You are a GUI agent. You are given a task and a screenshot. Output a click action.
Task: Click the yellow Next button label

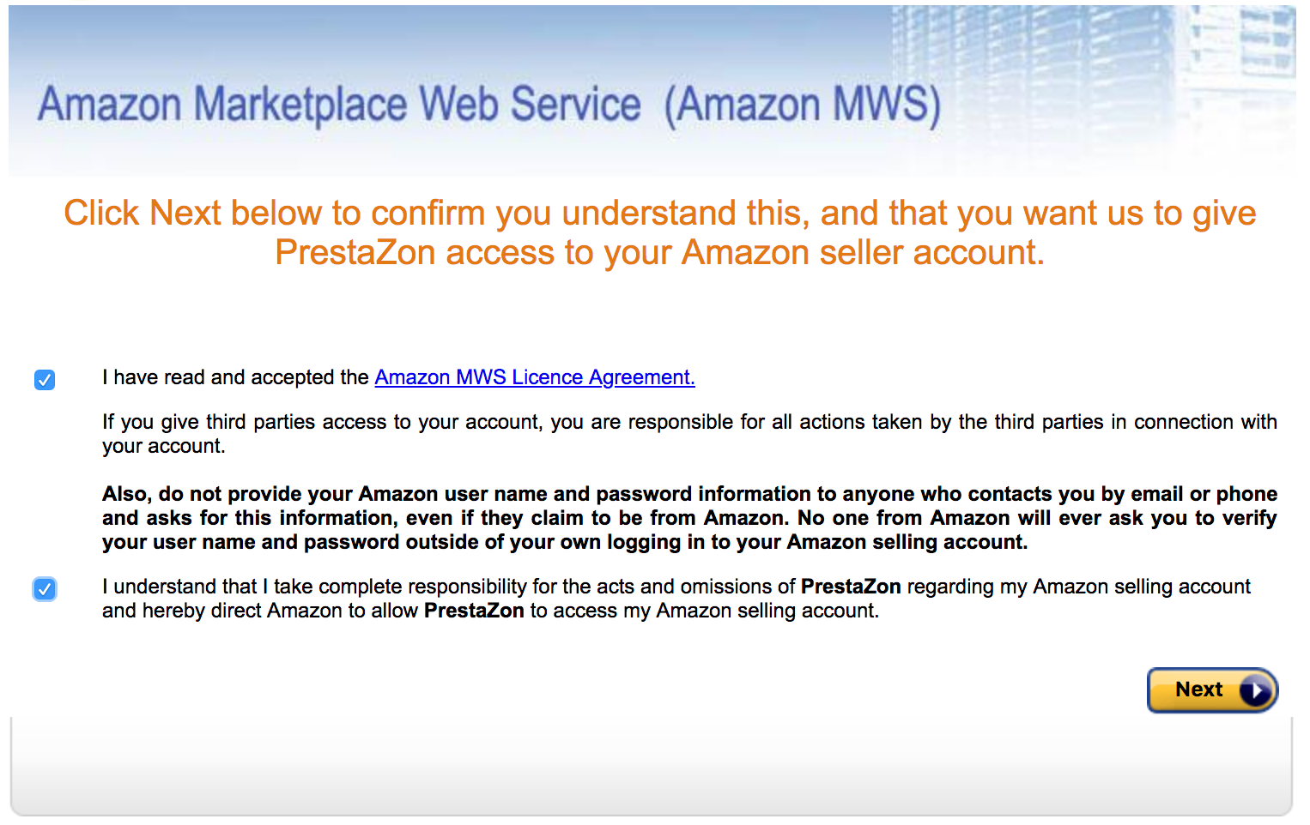coord(1198,690)
